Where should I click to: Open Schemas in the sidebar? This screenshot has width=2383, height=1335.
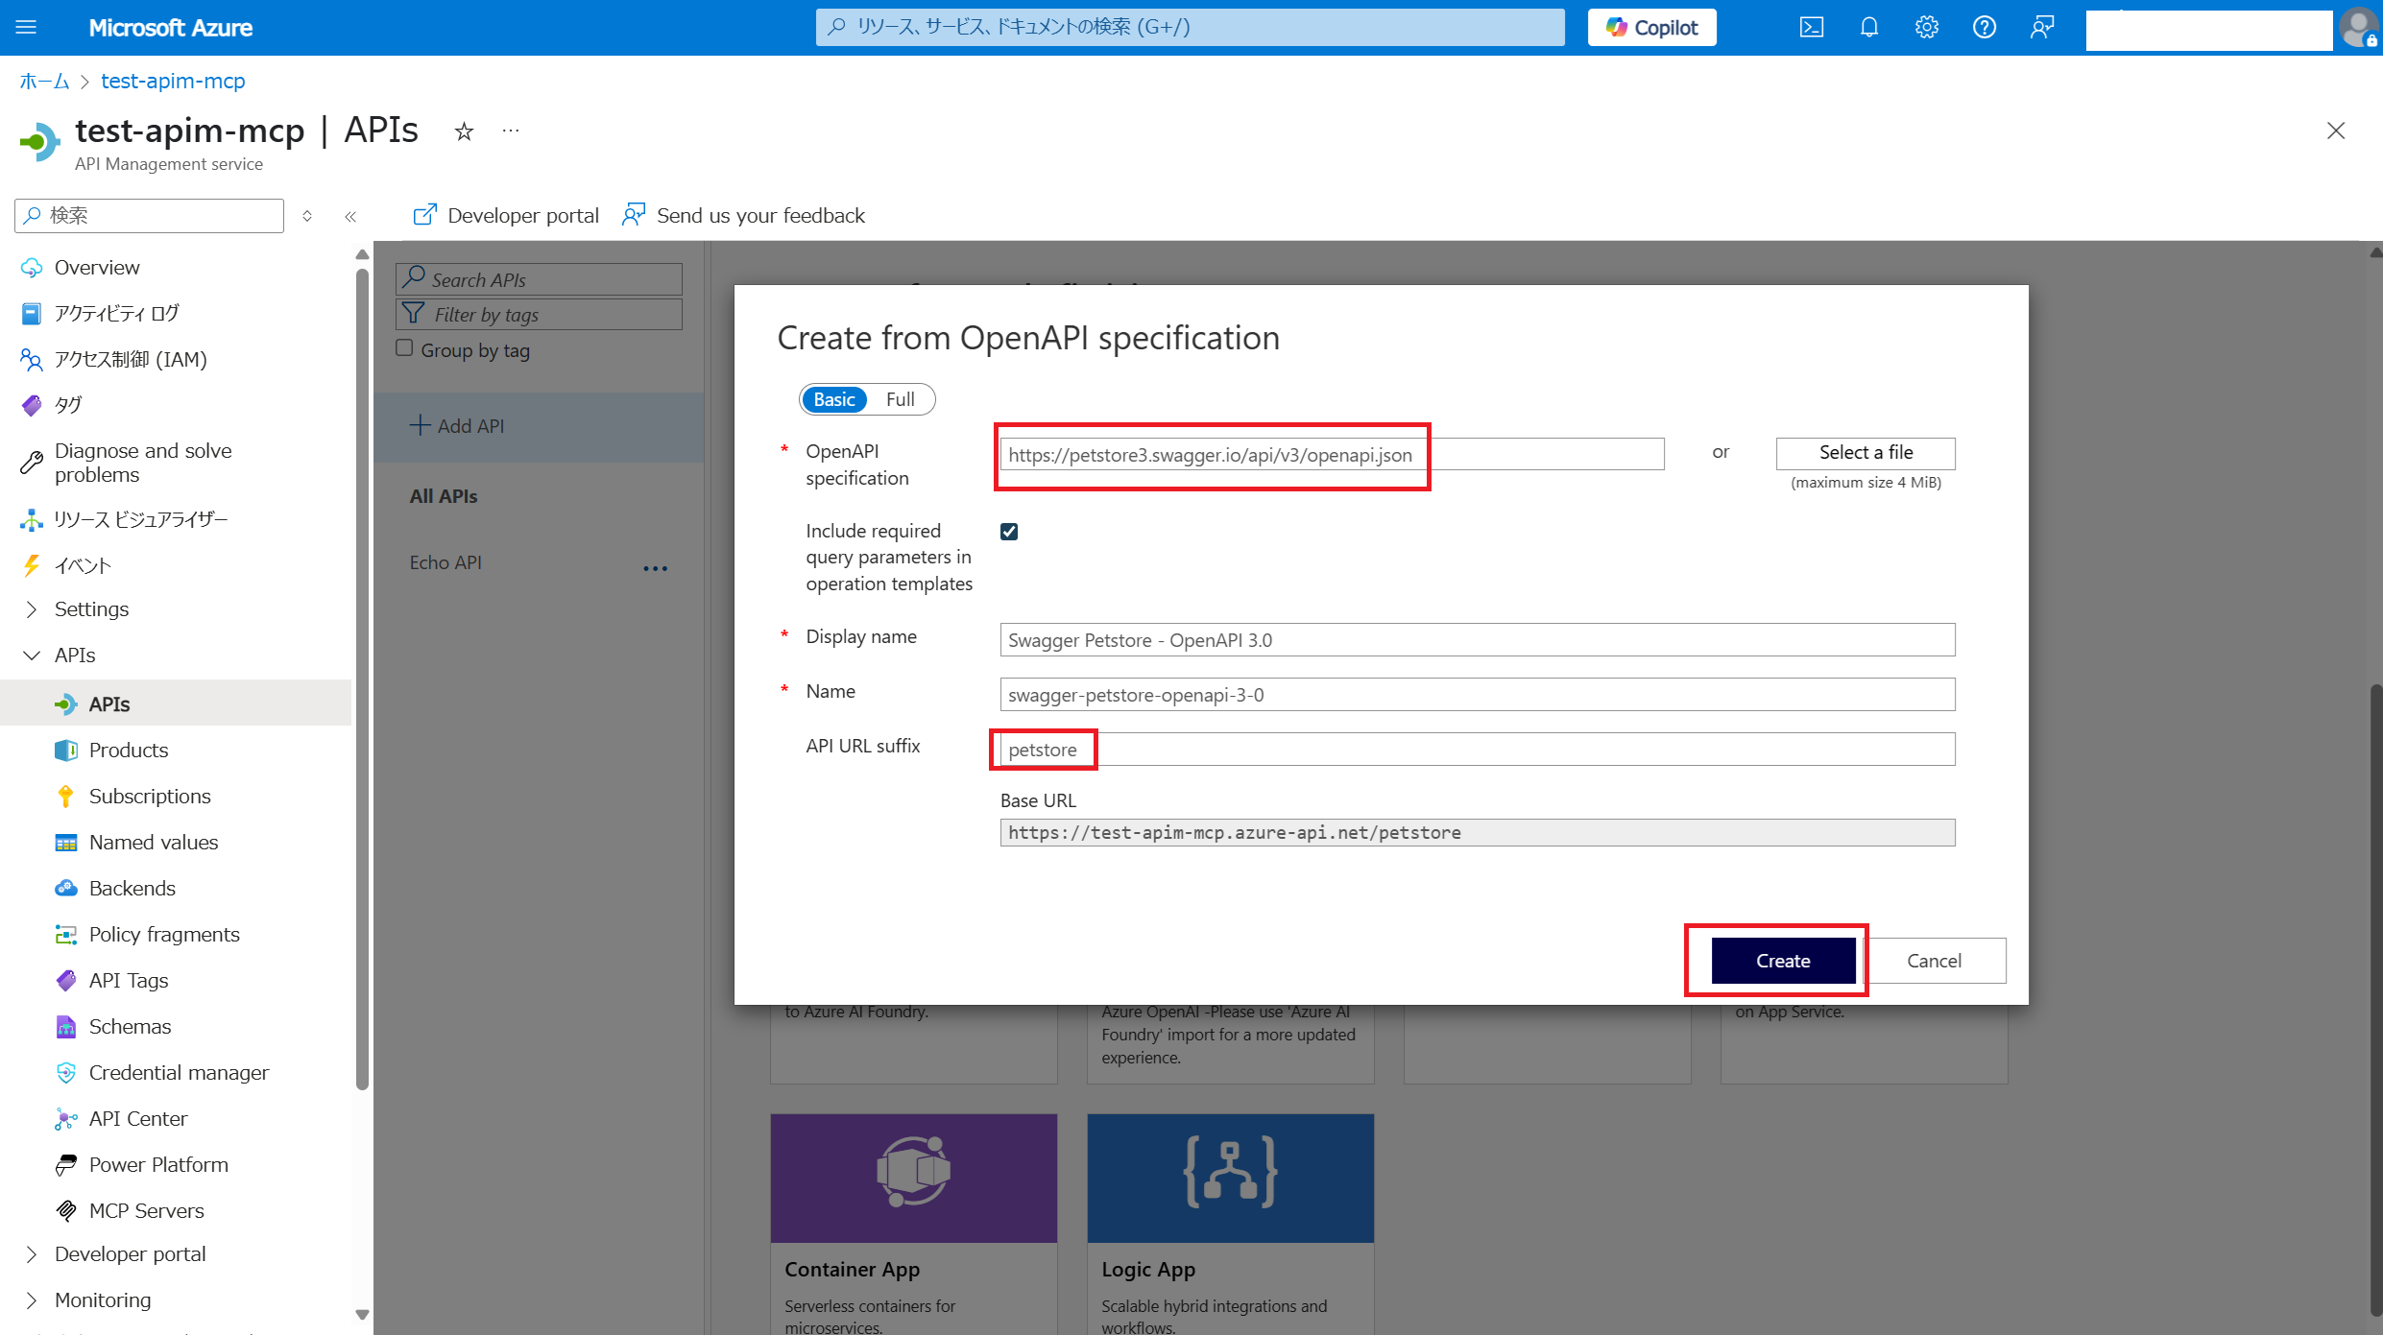click(x=130, y=1026)
